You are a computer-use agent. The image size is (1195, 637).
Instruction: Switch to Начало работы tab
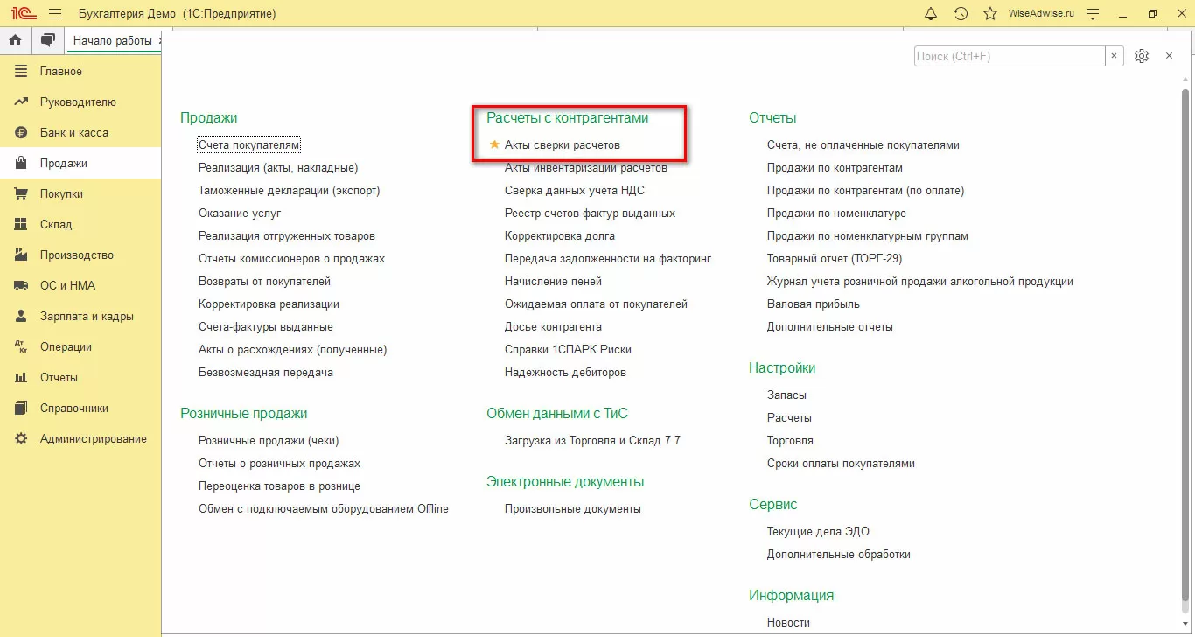pyautogui.click(x=113, y=40)
